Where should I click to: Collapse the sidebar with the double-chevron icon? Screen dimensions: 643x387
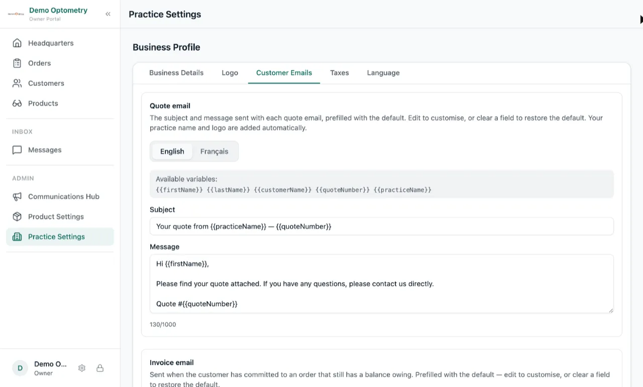(108, 14)
